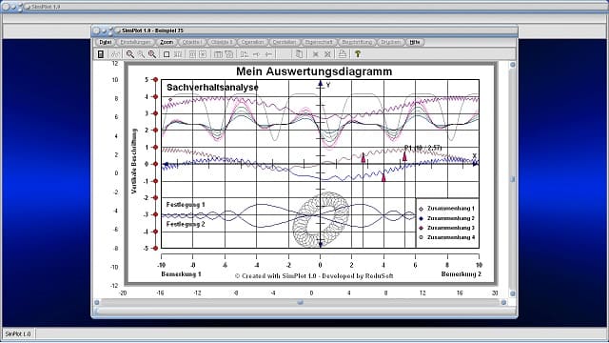Click the third magnifier zoom icon
The height and width of the screenshot is (343, 609).
(x=152, y=54)
